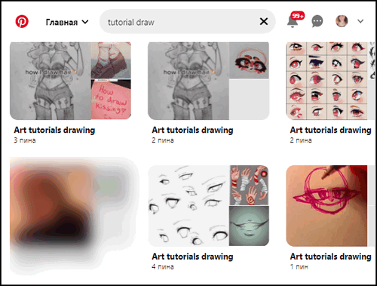Viewport: 377px width, 286px height.
Task: Open the Pinterest logo home icon
Action: coord(22,21)
